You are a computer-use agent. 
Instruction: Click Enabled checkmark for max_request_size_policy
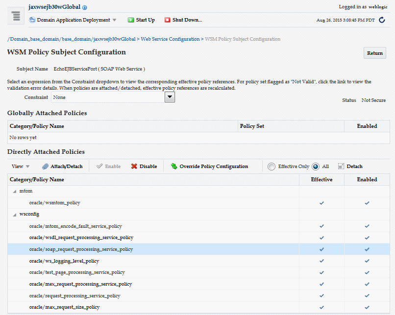tap(367, 307)
